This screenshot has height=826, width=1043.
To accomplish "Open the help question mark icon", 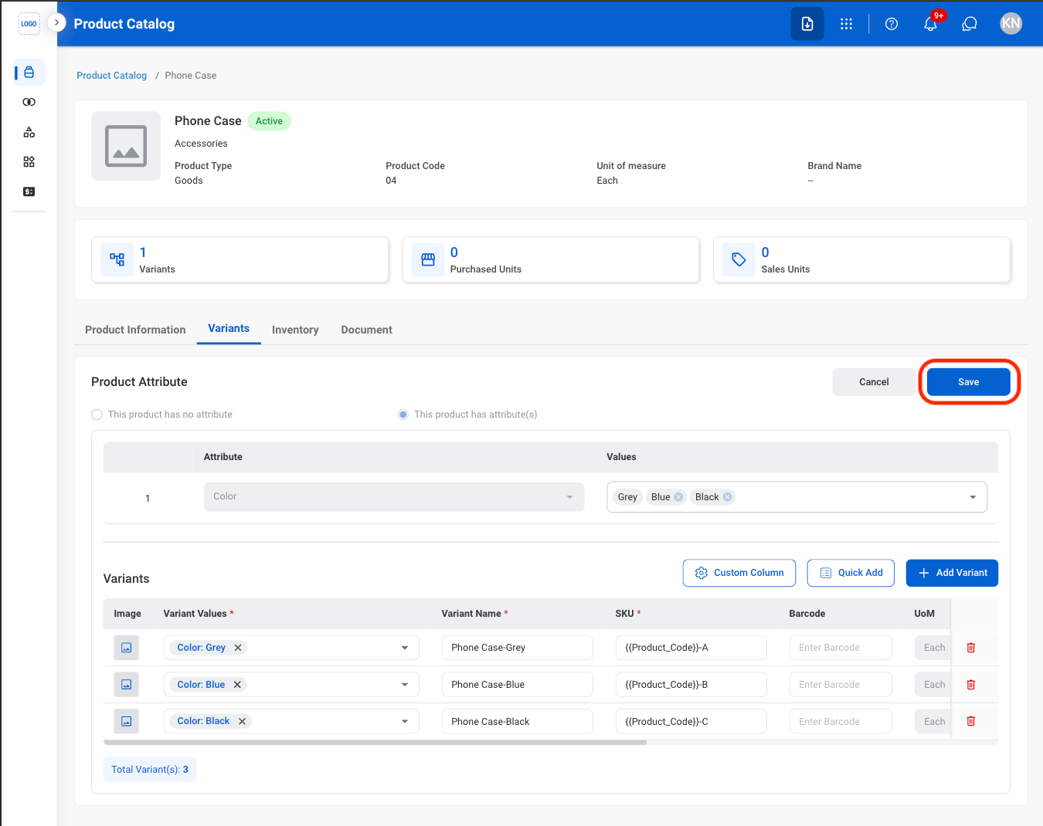I will [892, 24].
